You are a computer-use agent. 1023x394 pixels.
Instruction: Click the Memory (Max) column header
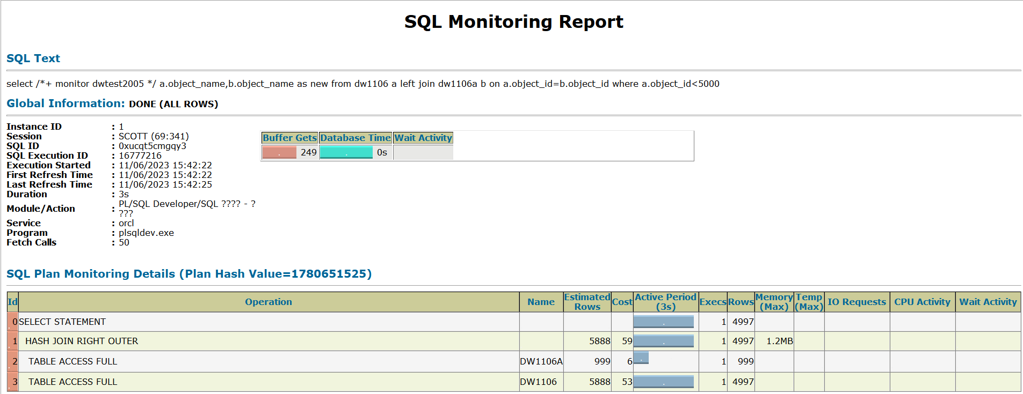[774, 302]
